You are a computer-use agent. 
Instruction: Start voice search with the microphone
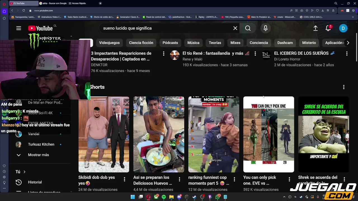265,28
